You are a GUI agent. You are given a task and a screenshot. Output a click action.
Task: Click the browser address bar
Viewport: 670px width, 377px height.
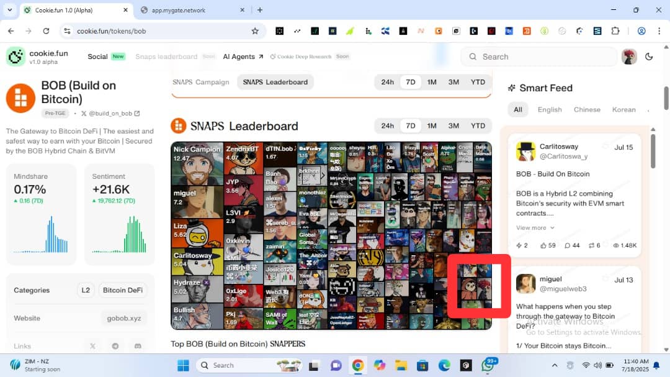click(163, 31)
